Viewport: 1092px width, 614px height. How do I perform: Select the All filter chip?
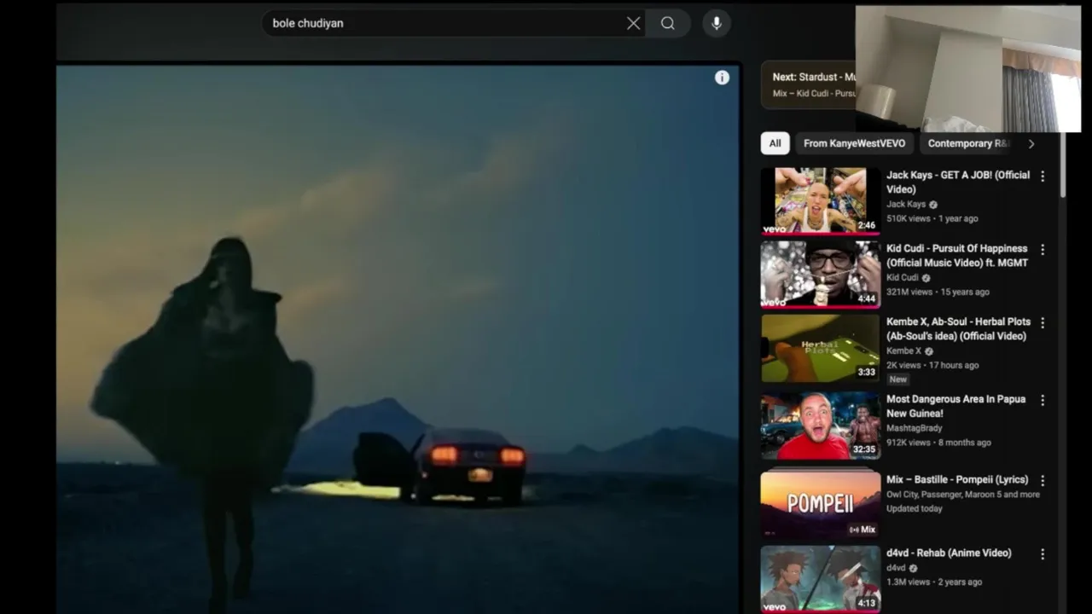[775, 143]
